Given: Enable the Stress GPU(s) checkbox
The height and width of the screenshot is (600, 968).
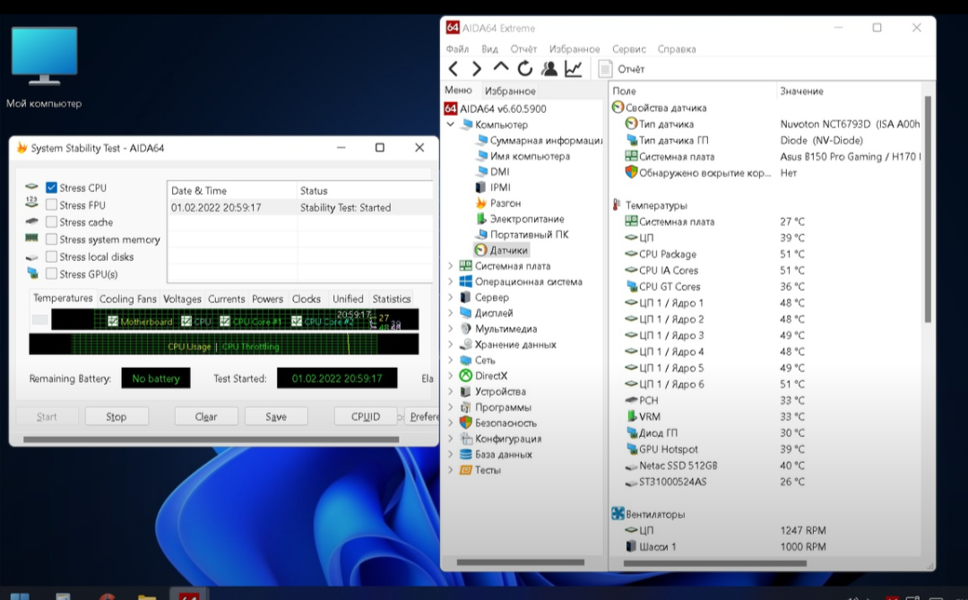Looking at the screenshot, I should click(x=51, y=274).
